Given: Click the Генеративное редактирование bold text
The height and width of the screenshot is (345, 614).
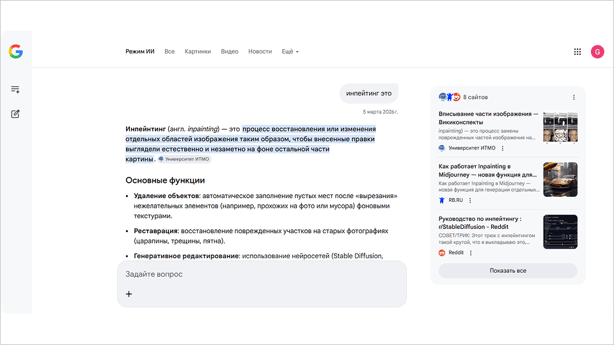Looking at the screenshot, I should tap(186, 256).
